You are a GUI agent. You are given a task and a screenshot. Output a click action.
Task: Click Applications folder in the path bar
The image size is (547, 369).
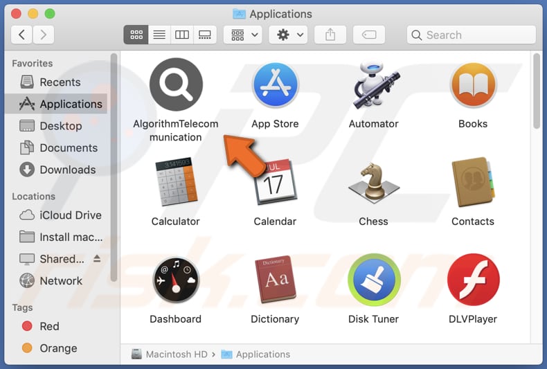(255, 354)
